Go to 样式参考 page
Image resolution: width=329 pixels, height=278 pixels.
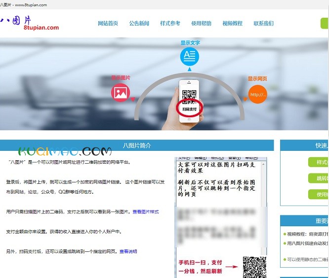tap(170, 23)
